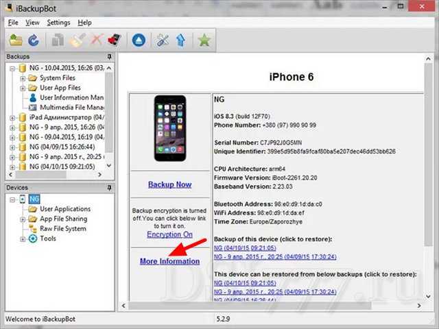Click scroll down arrow in Backups tree
The height and width of the screenshot is (329, 439).
click(109, 166)
